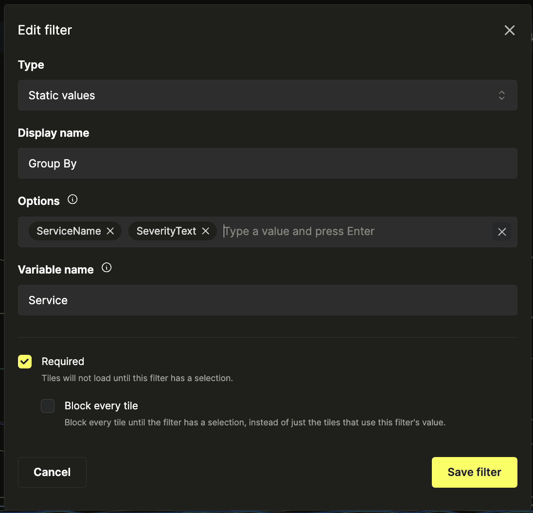Focus the Variable name field Service
Screen dimensions: 533x513
pyautogui.click(x=267, y=300)
